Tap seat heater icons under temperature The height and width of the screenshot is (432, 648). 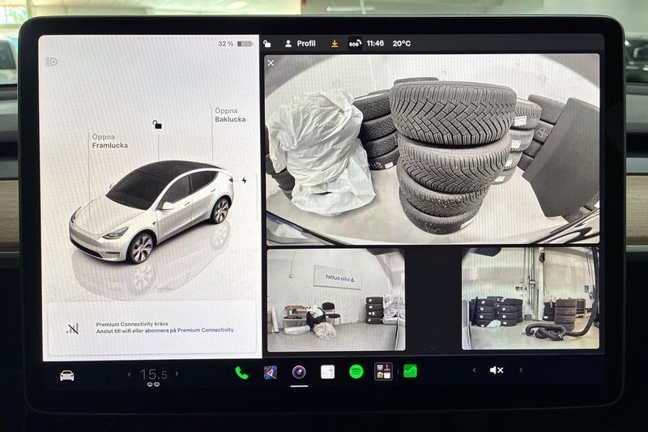[153, 384]
